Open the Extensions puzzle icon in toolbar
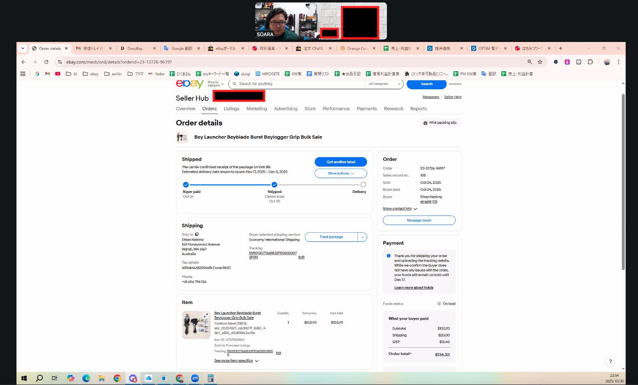The image size is (638, 385). pyautogui.click(x=590, y=62)
